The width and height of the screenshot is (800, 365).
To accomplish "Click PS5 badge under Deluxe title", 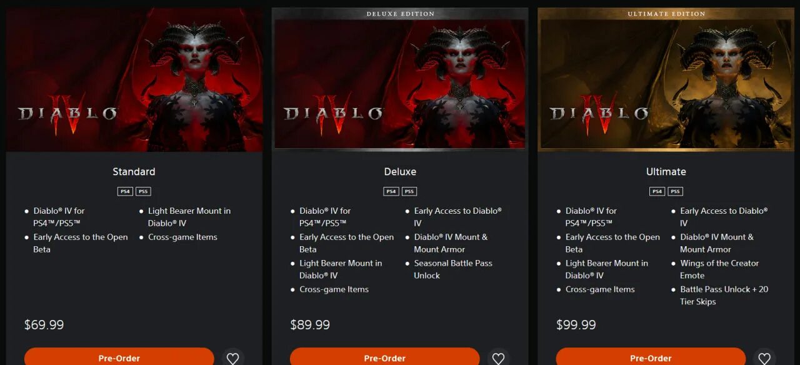I will (x=409, y=191).
